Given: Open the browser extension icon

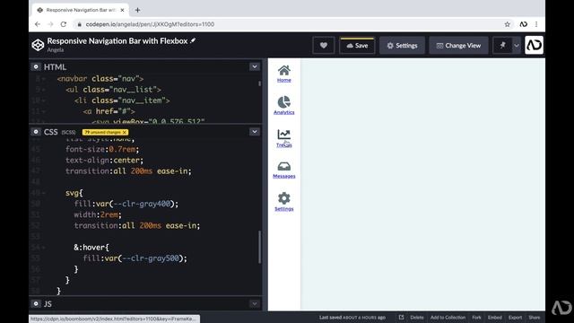Looking at the screenshot, I should pyautogui.click(x=524, y=24).
